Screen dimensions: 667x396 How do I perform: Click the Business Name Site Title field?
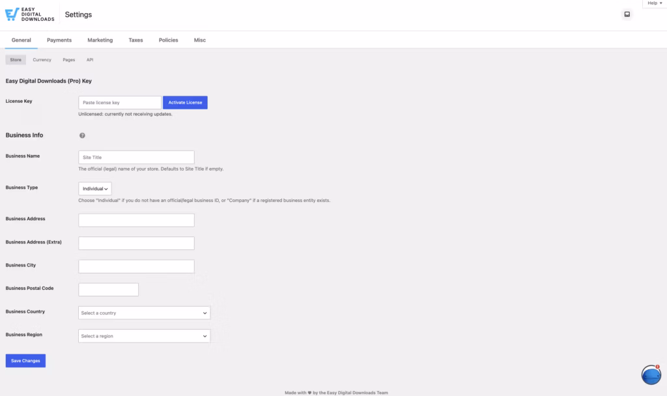136,158
